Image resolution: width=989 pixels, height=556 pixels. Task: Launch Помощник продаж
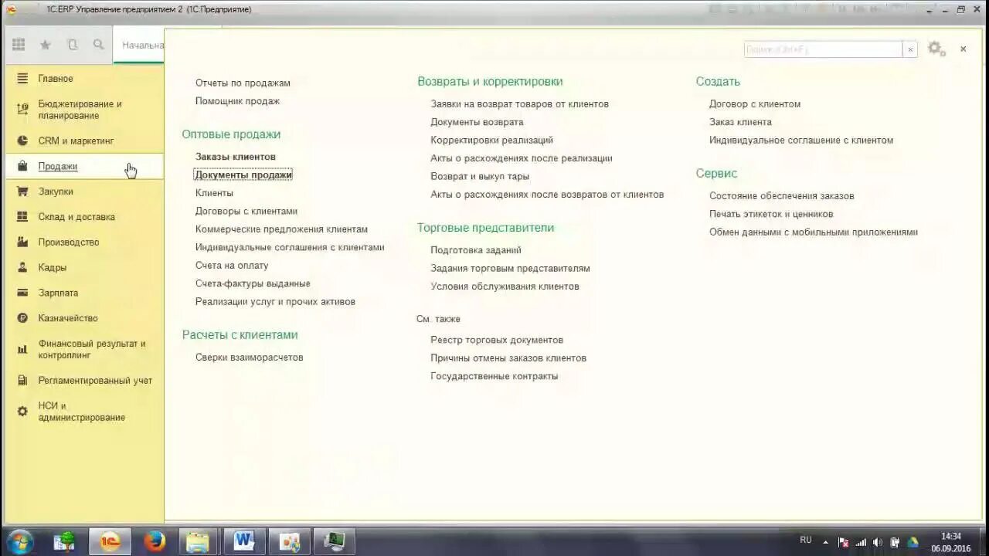[237, 101]
